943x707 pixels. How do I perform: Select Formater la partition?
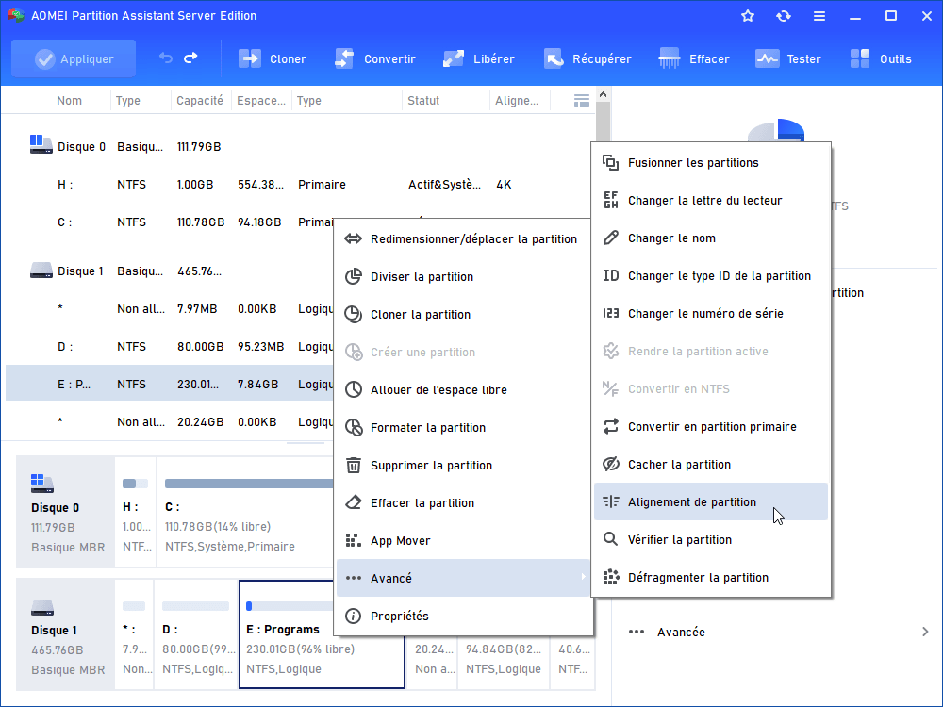[x=462, y=427]
